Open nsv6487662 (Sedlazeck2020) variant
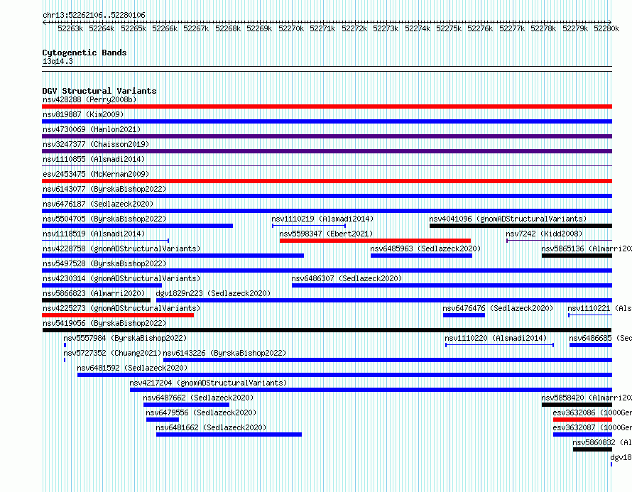The image size is (632, 492). pos(198,398)
